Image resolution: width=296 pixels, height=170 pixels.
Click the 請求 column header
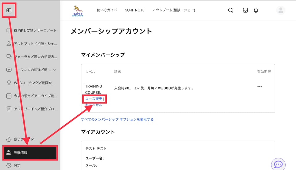tap(118, 72)
